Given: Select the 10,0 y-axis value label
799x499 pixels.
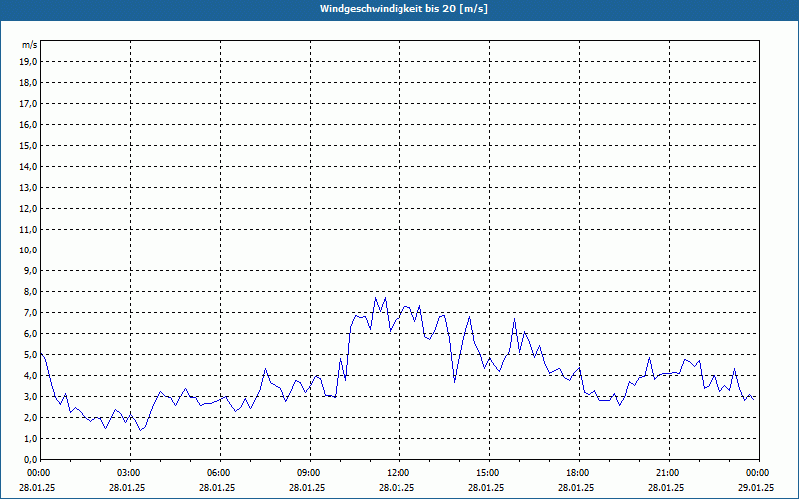Looking at the screenshot, I should [28, 249].
